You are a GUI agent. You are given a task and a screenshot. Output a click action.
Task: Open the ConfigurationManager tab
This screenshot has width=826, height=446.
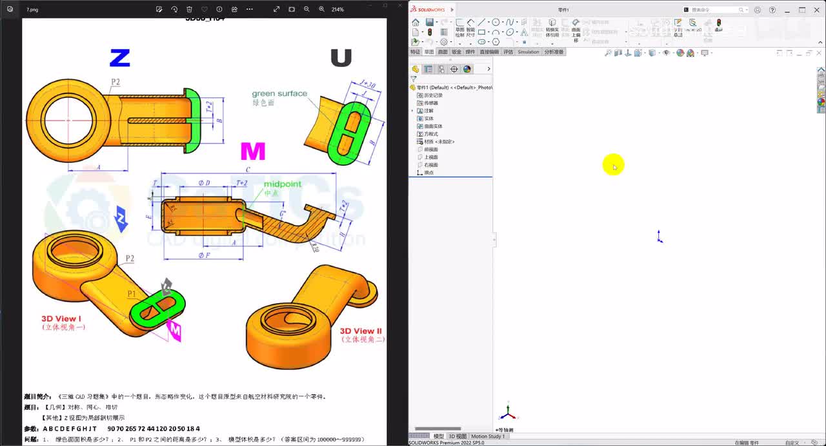[x=441, y=69]
